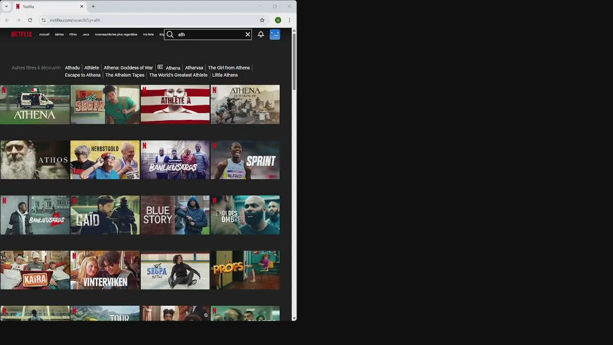Click the page scrollbar down arrow

click(294, 318)
